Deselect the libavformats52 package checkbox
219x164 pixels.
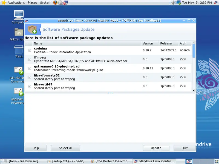click(30, 77)
